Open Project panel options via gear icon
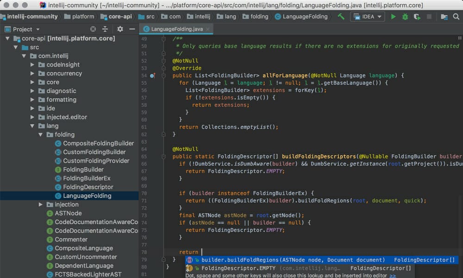The image size is (463, 278). (x=119, y=29)
